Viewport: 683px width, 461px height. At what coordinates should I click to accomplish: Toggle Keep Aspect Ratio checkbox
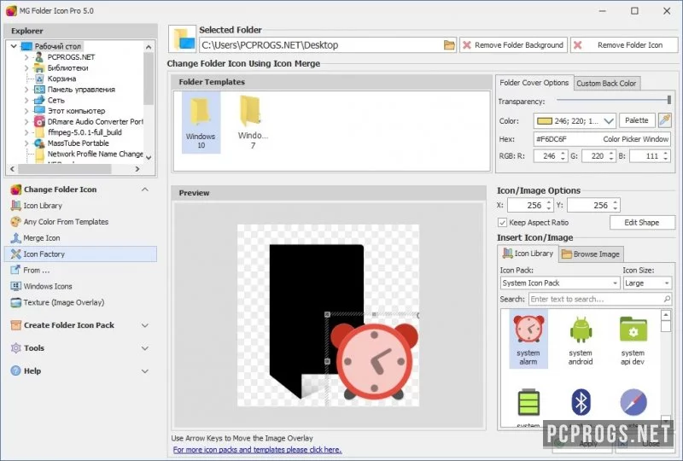502,223
